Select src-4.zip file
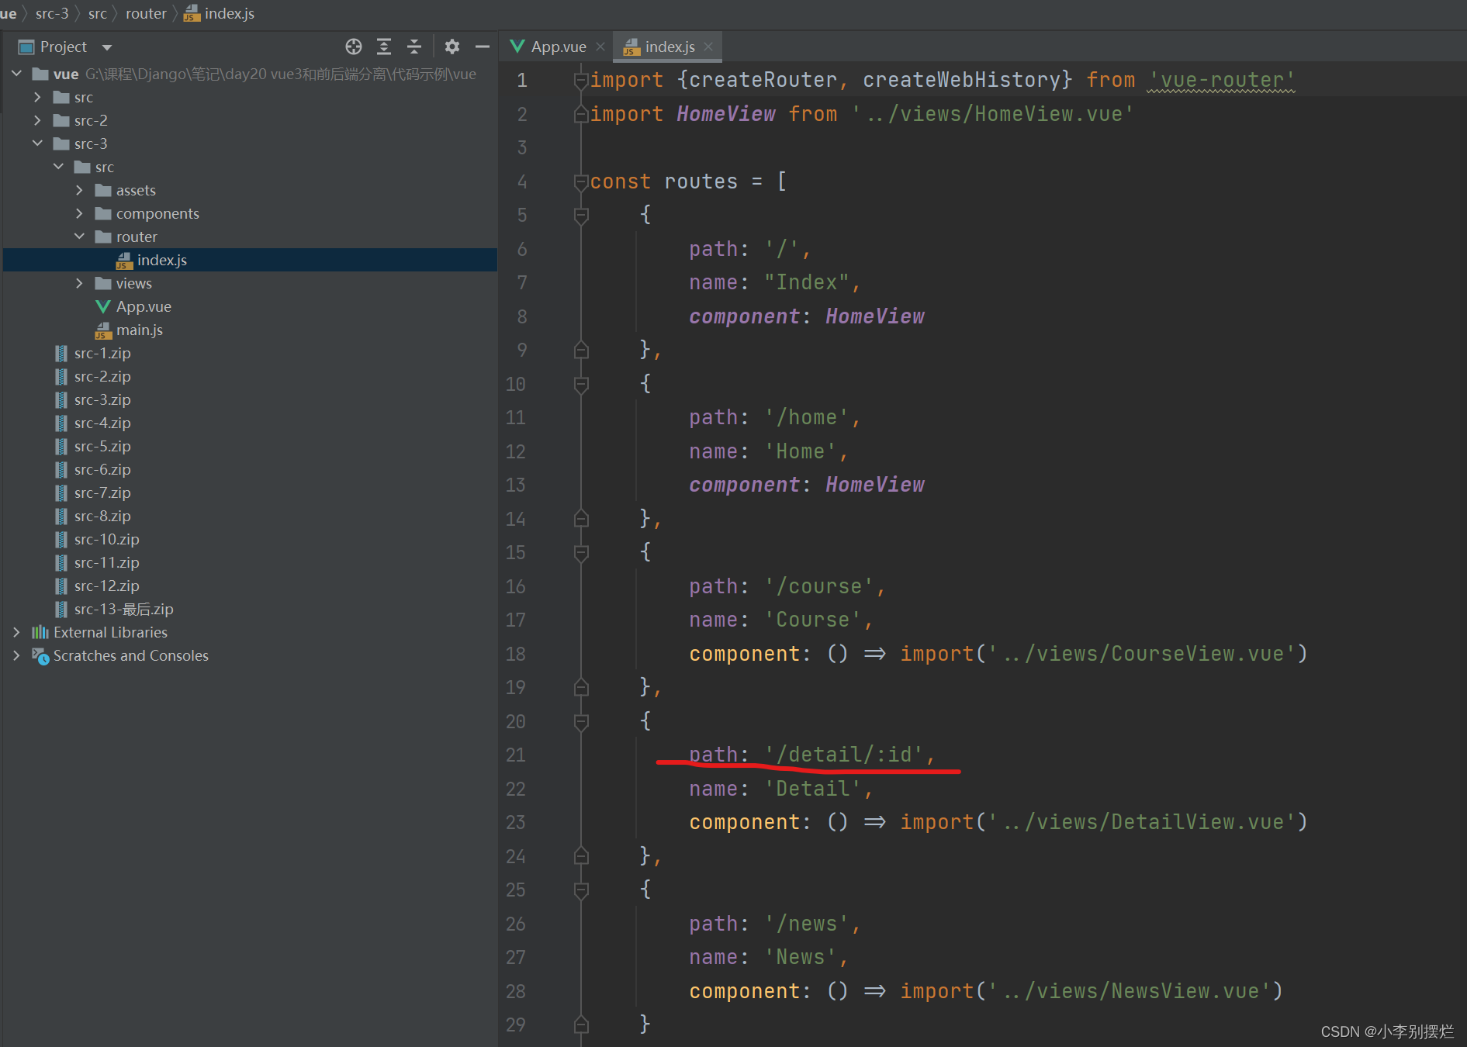1467x1047 pixels. [102, 423]
